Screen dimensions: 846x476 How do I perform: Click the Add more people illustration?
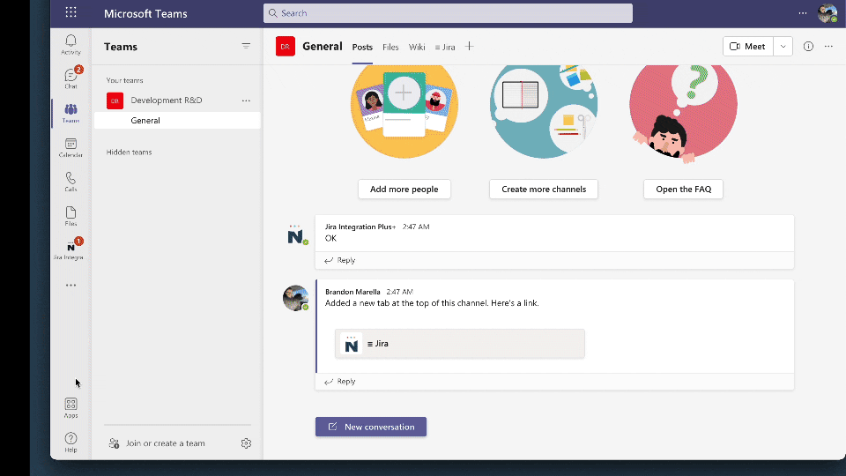click(404, 111)
